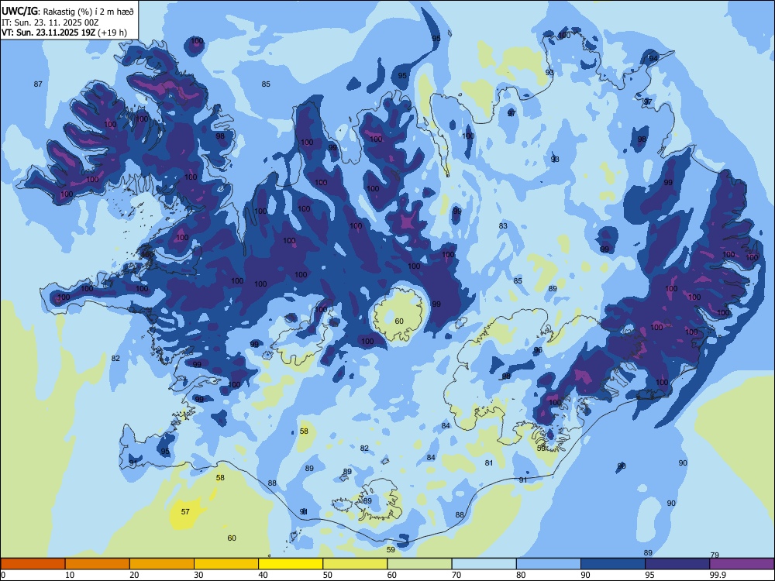Viewport: 775px width, 581px height.
Task: Select the bright yellow 40–50 legend swatch
Action: point(291,564)
